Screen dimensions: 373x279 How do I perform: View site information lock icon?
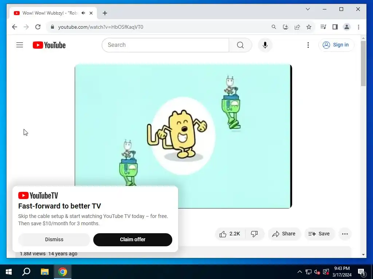pos(52,27)
